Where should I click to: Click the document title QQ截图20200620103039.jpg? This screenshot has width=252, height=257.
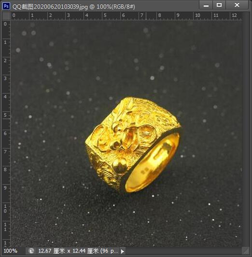click(x=50, y=7)
